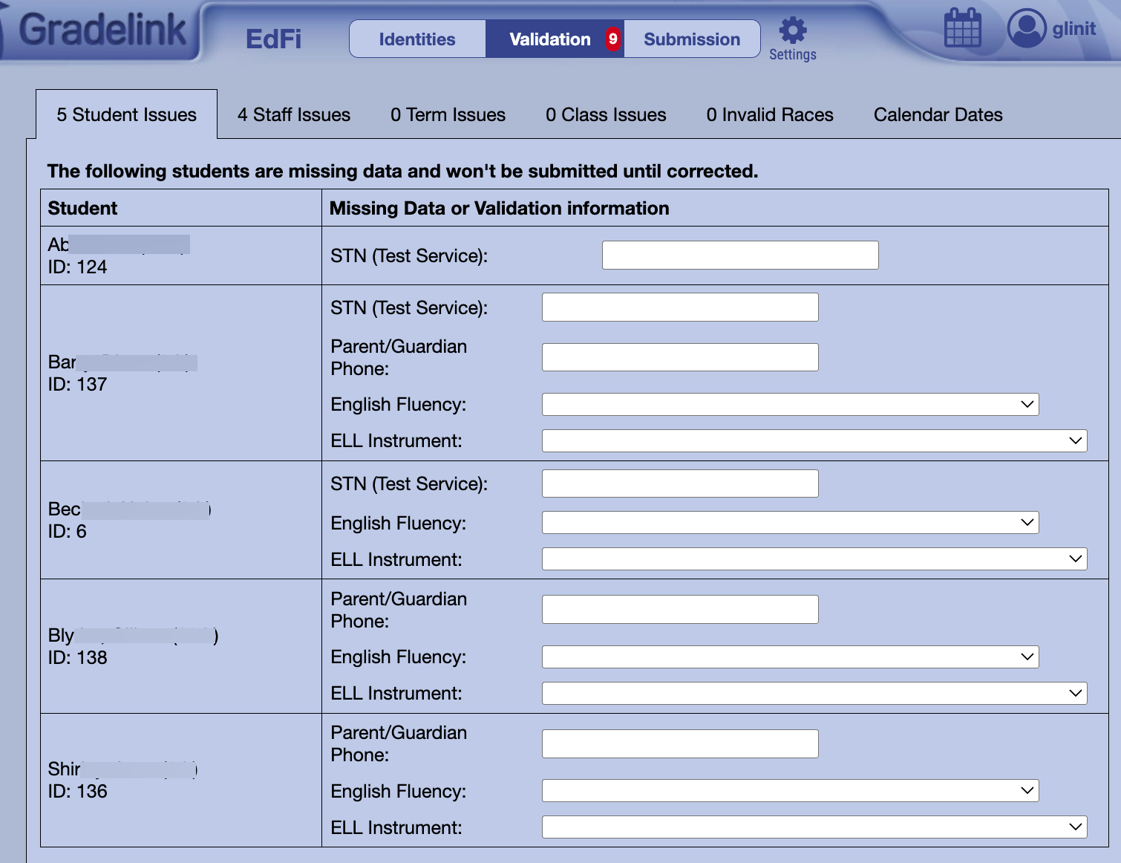Expand ELL Instrument dropdown for ID 138
Screen dimensions: 1121x863
point(814,693)
